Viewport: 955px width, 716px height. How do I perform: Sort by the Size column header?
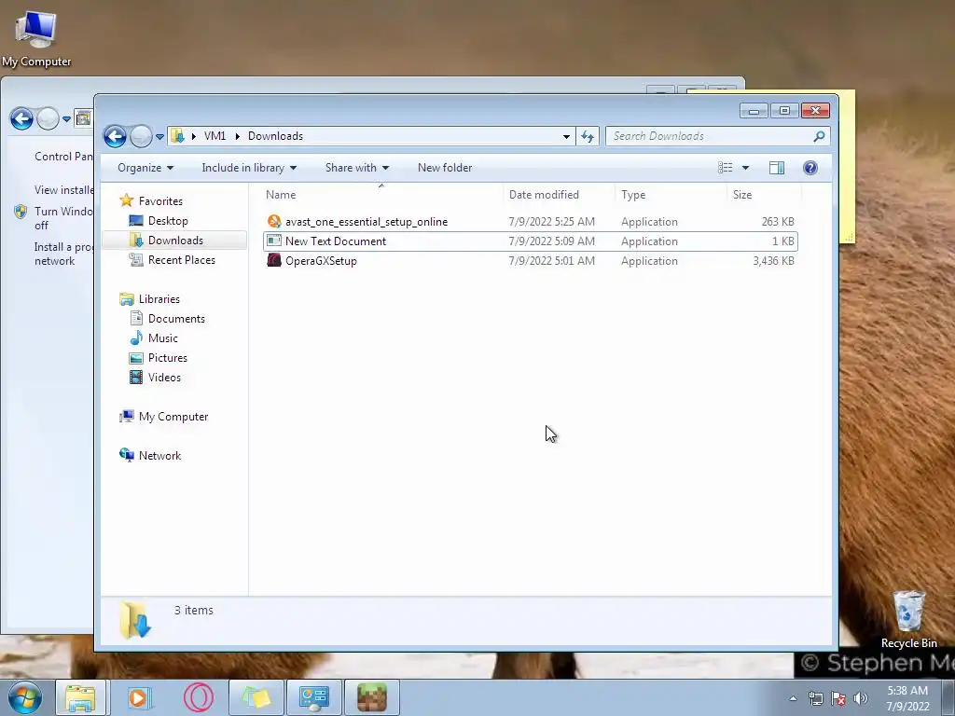[x=742, y=195]
